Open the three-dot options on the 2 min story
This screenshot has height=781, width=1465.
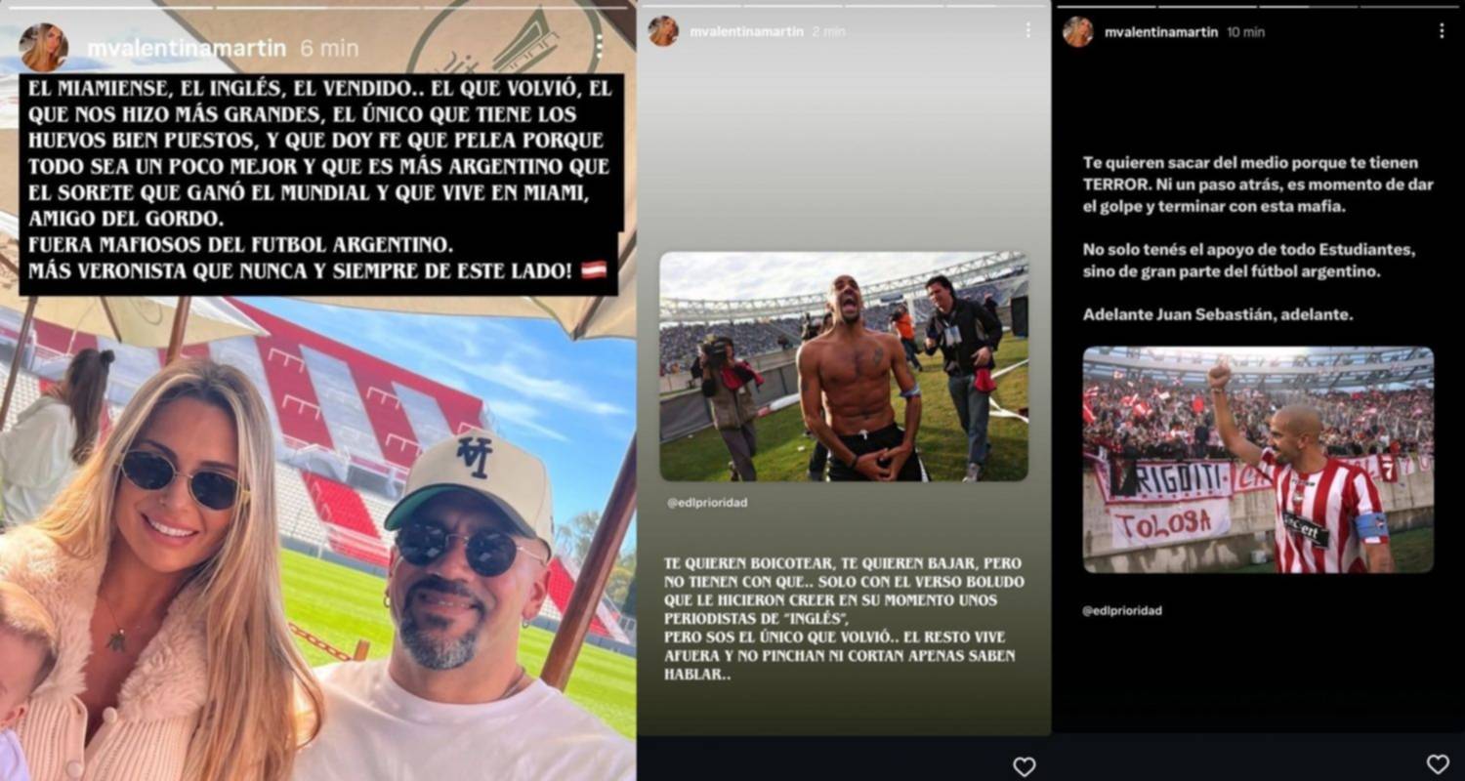coord(1027,31)
